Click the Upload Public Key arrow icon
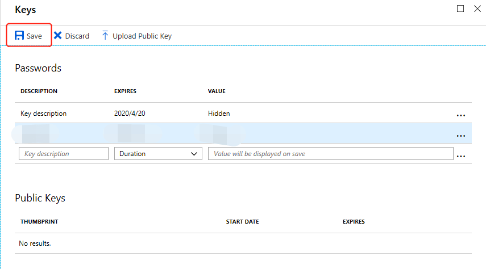486x269 pixels. 105,36
